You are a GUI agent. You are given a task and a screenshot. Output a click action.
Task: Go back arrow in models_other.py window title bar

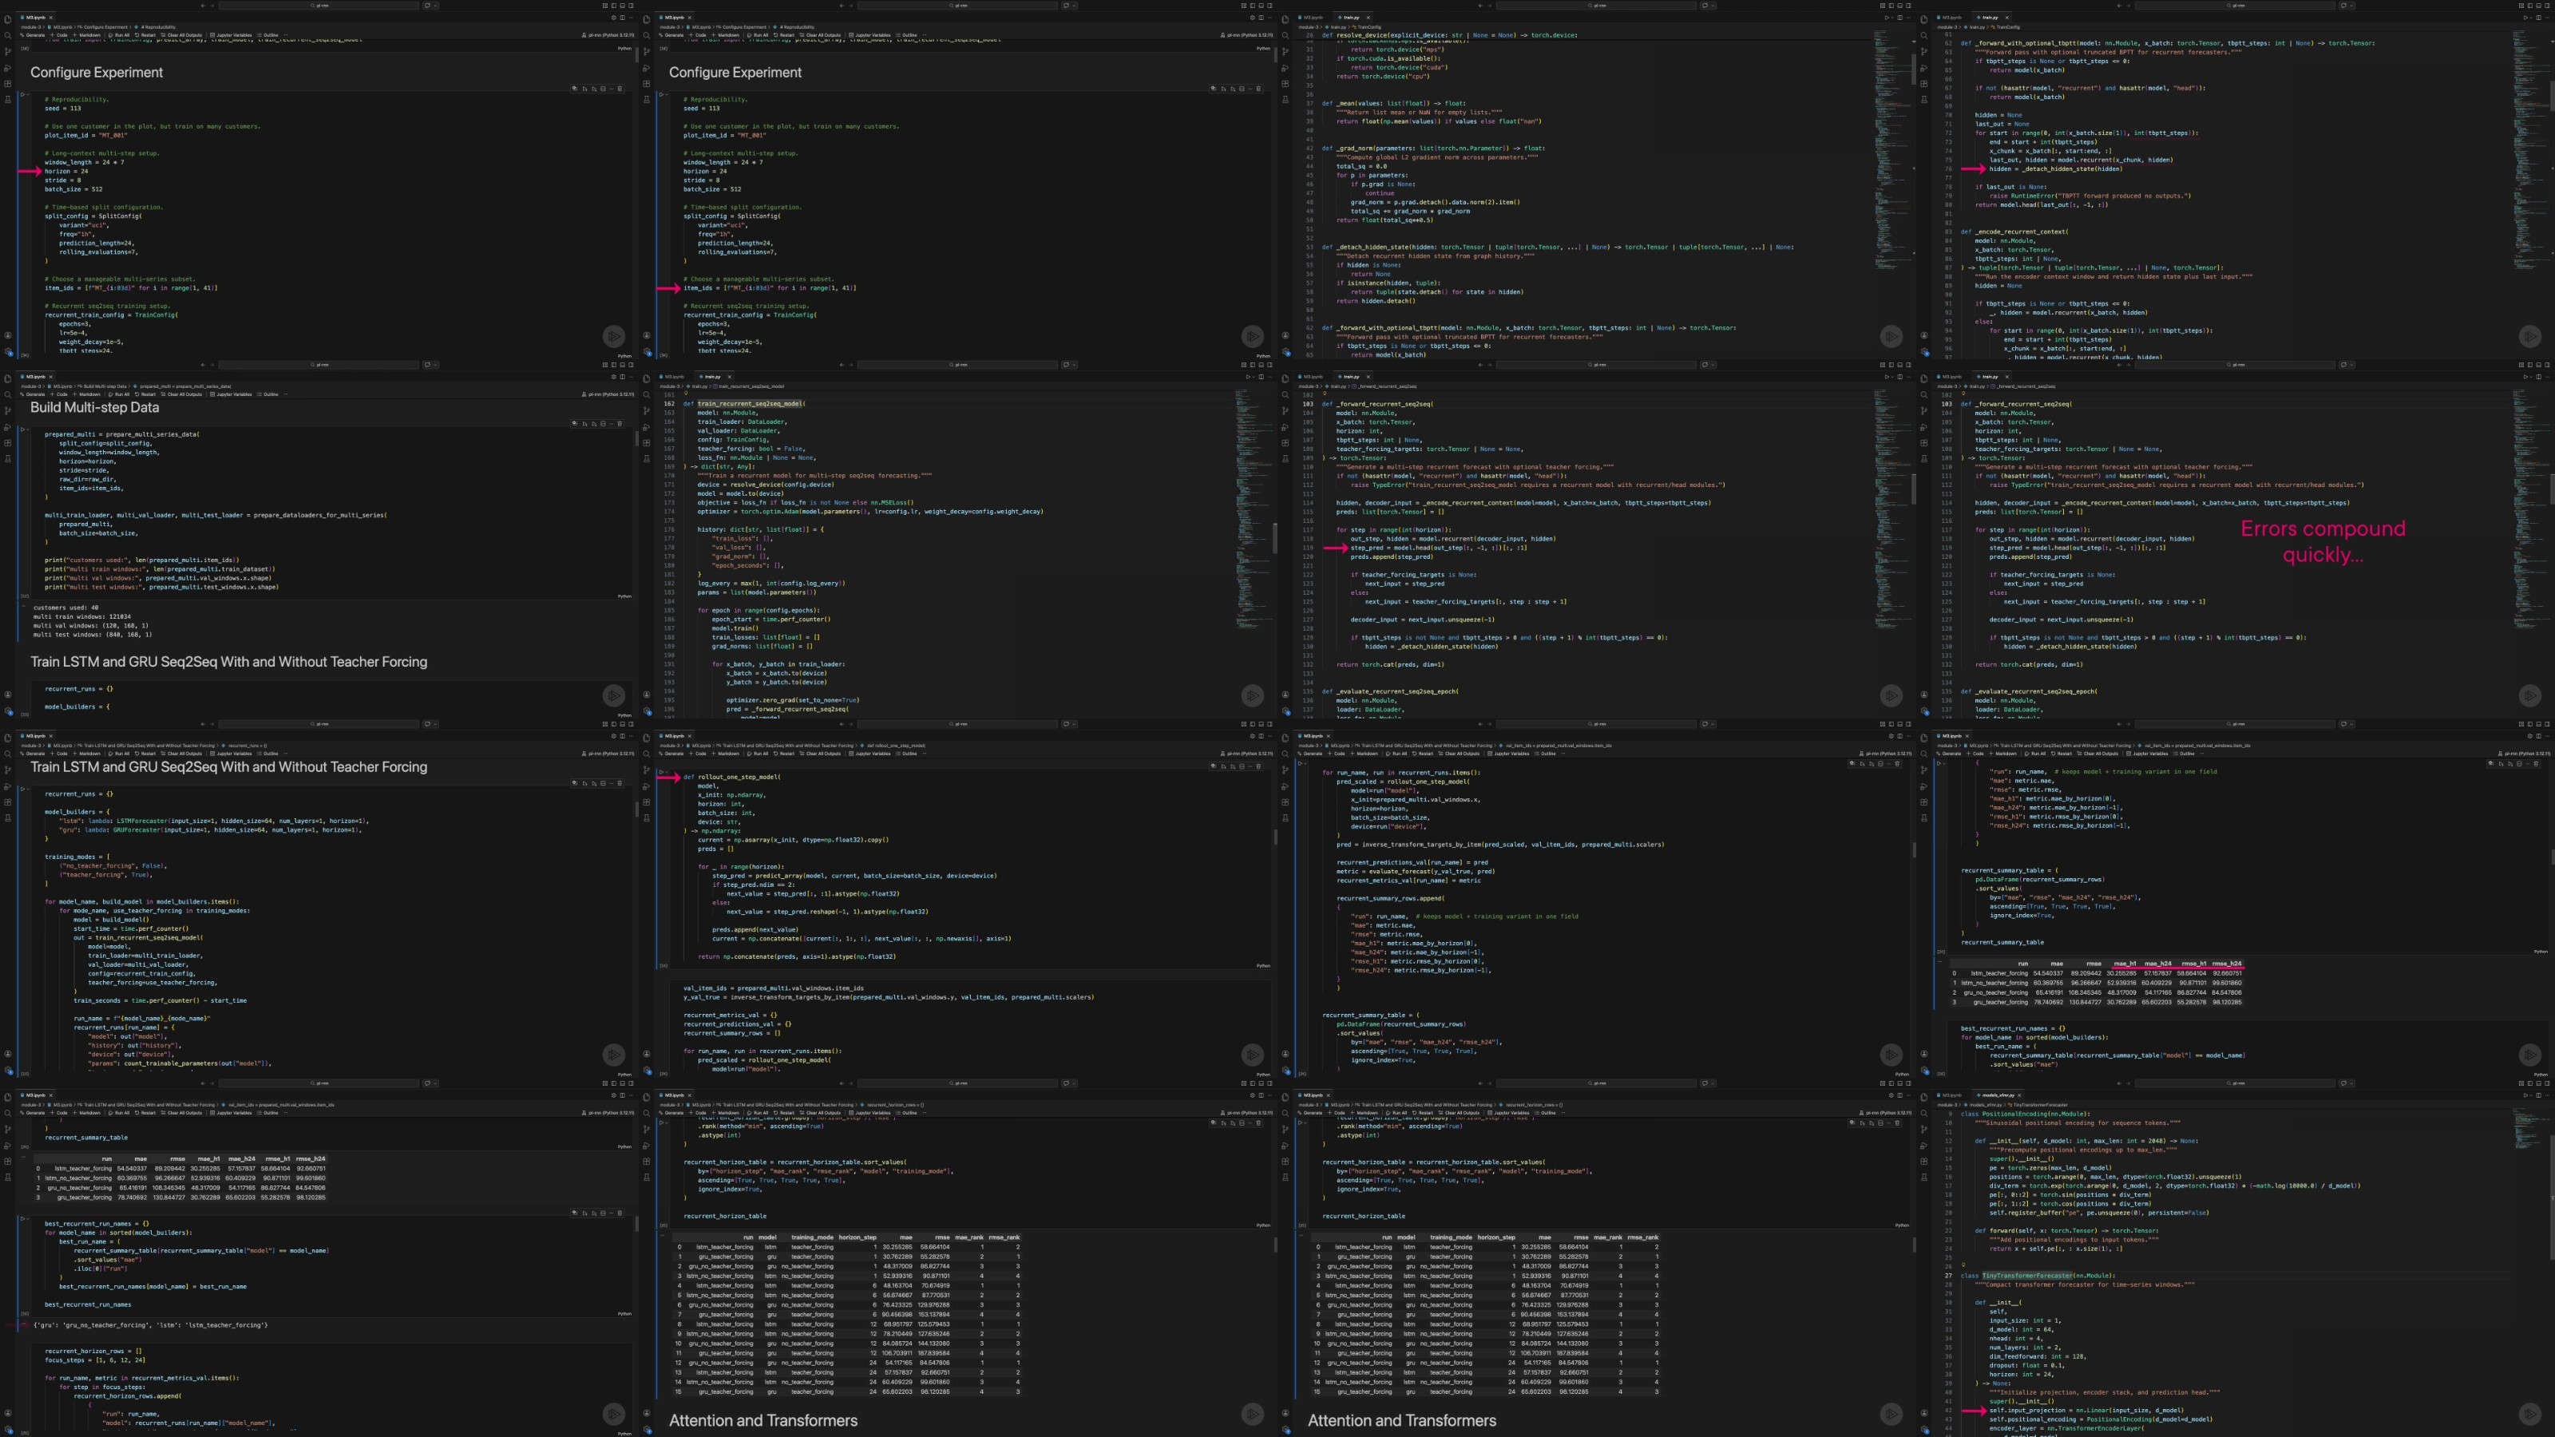(x=2118, y=1083)
